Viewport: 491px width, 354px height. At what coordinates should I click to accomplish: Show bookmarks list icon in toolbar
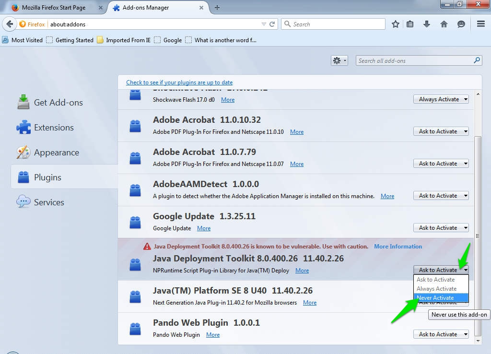coord(410,24)
